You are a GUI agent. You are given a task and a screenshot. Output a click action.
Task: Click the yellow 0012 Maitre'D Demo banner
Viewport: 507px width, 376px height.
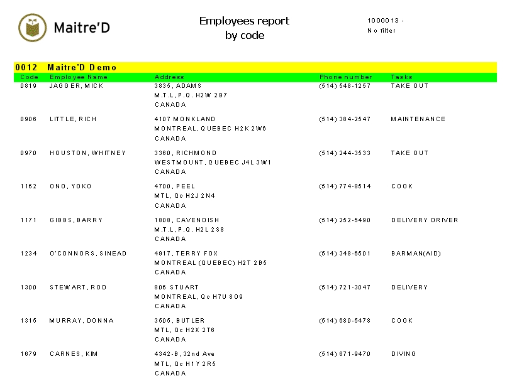(x=255, y=67)
